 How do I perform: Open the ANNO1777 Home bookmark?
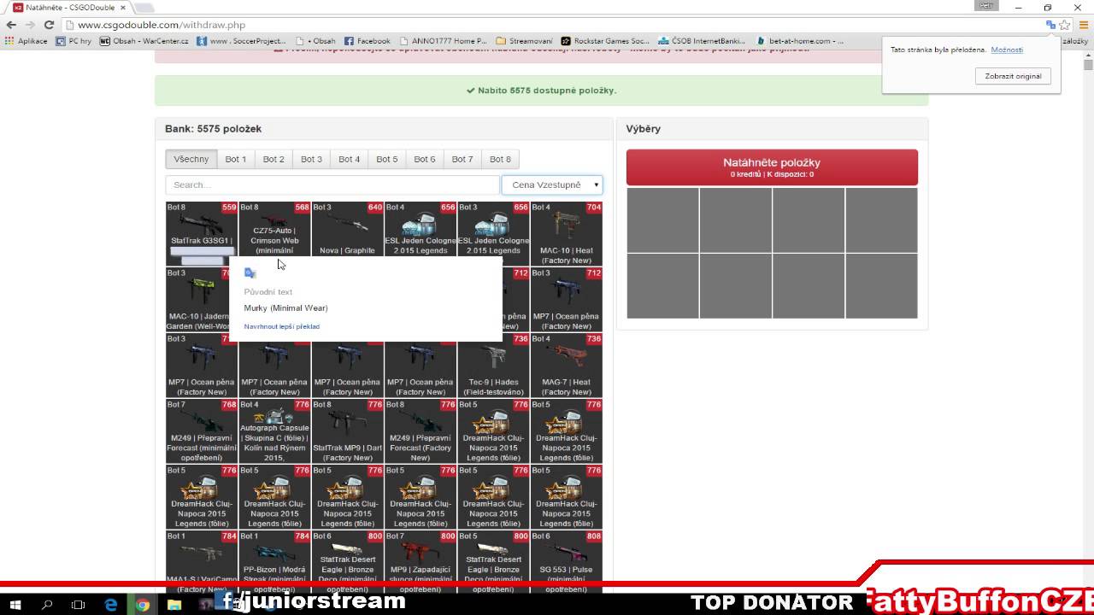tap(443, 40)
